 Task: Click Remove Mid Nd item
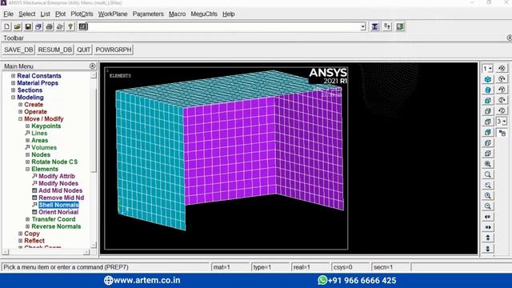click(x=61, y=198)
